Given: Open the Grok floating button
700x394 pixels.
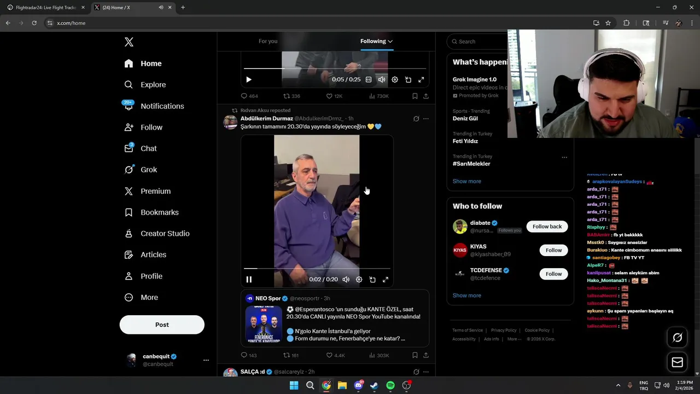Looking at the screenshot, I should (678, 338).
